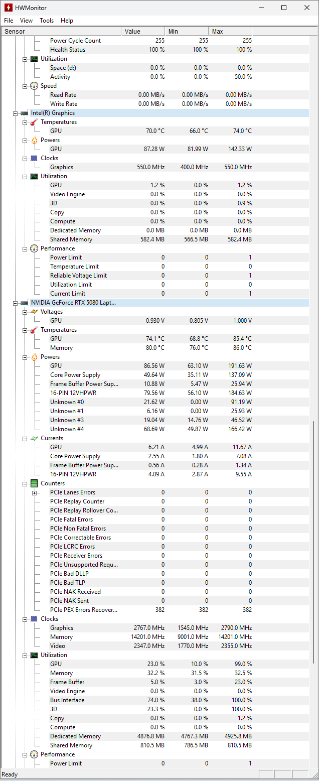
Task: Click NVIDIA Counters green grid icon
Action: coord(34,483)
